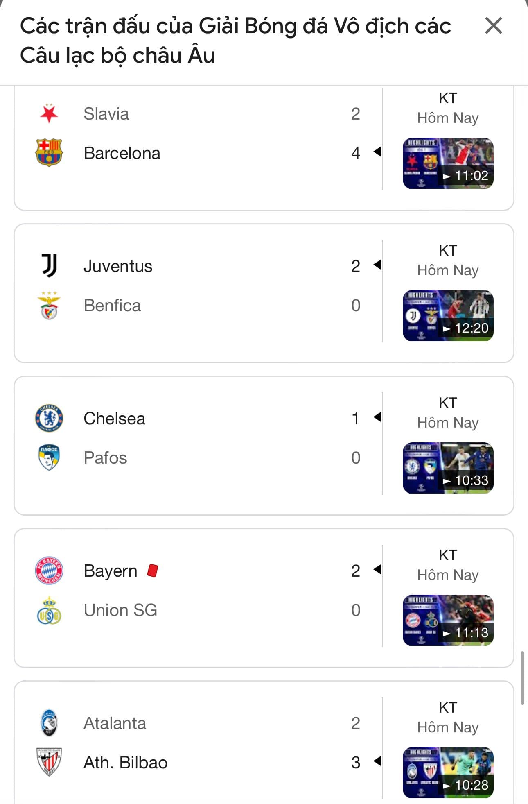
Task: Tap the Bayern Munich logo
Action: pos(49,571)
